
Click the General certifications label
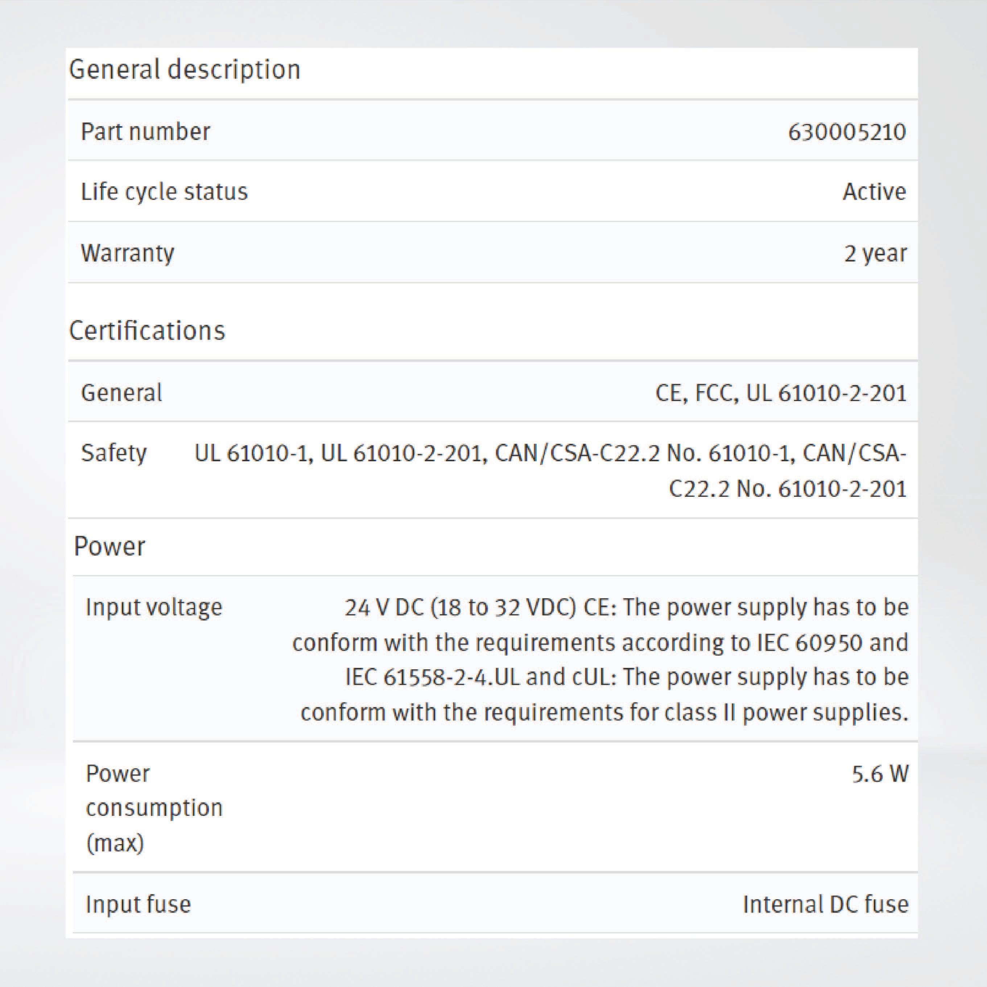coord(121,393)
